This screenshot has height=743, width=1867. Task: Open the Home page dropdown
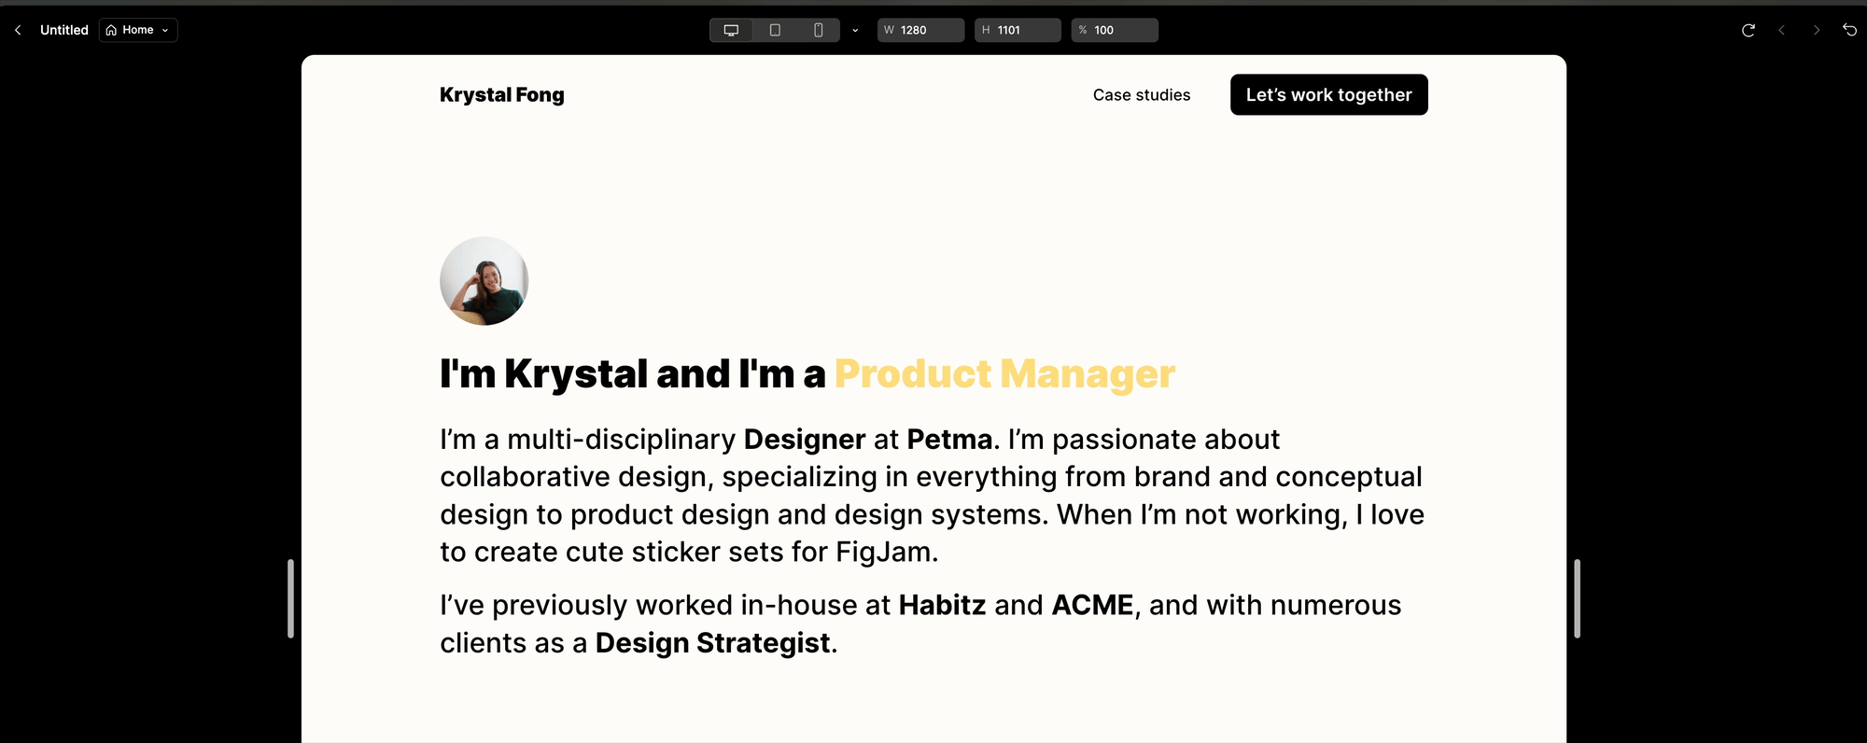[138, 30]
